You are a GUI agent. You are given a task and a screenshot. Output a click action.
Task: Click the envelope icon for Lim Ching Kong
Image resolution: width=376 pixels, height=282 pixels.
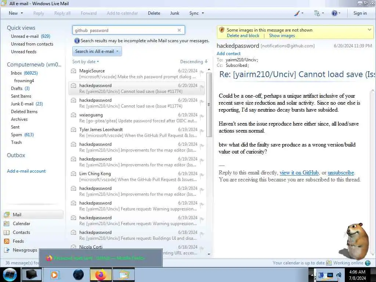click(x=73, y=174)
